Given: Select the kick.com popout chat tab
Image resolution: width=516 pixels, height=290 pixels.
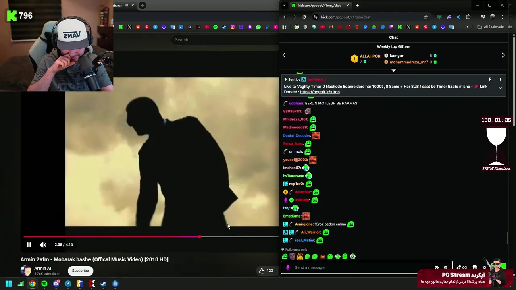Looking at the screenshot, I should (320, 5).
